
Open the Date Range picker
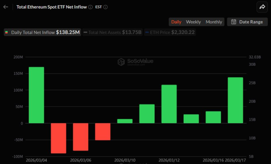pyautogui.click(x=247, y=22)
